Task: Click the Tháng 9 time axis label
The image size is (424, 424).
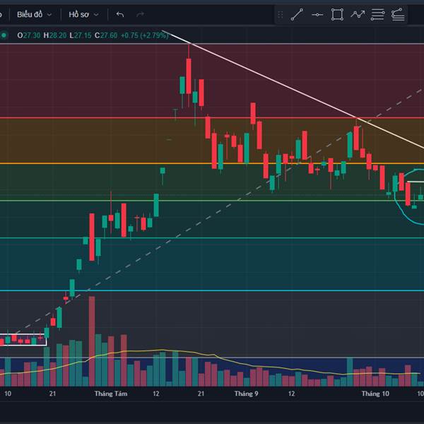Action: click(x=247, y=394)
